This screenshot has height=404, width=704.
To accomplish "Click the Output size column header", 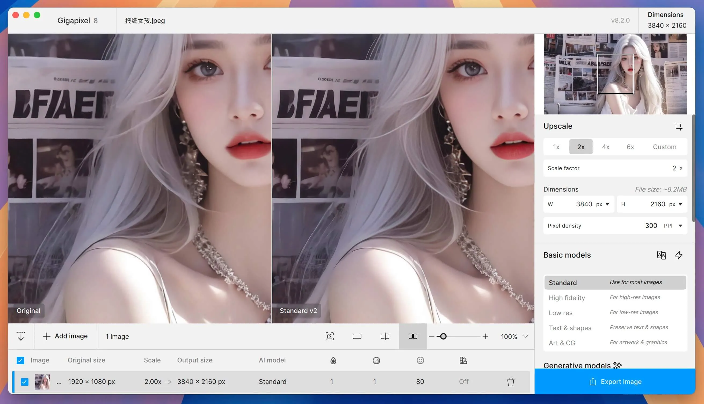I will [195, 360].
